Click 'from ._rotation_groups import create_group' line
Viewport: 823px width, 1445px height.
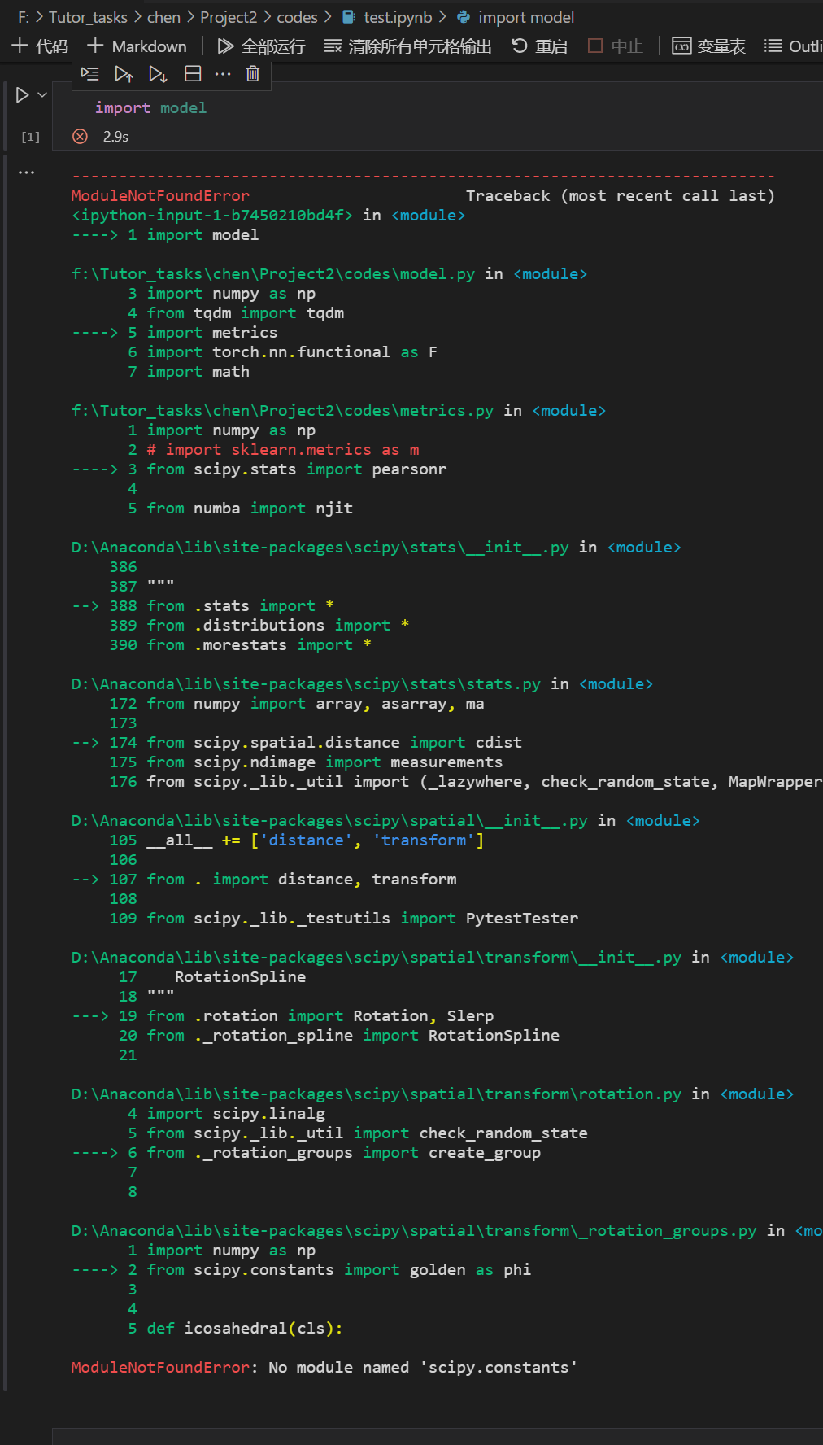coord(344,1153)
